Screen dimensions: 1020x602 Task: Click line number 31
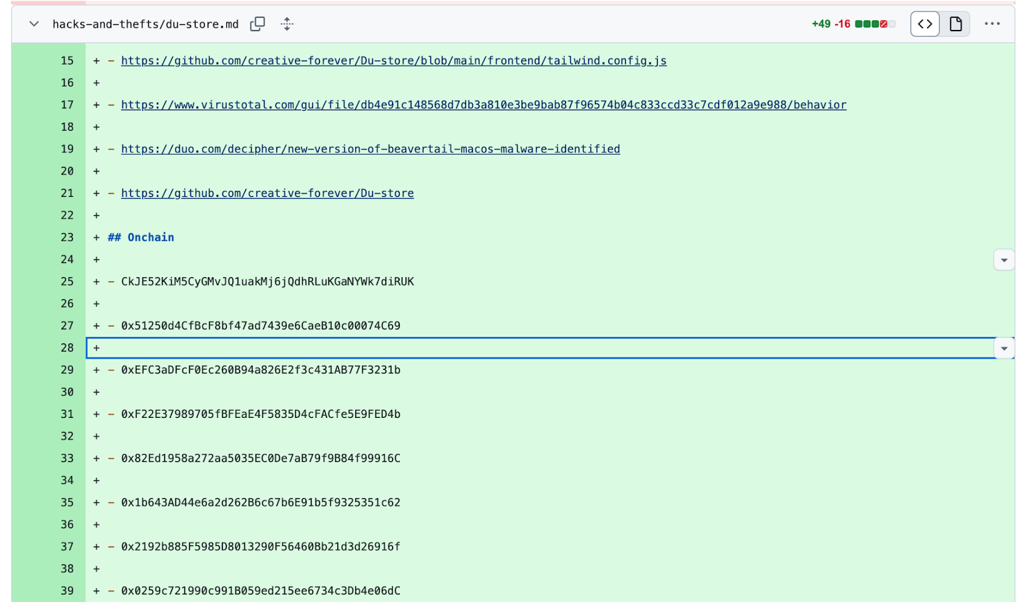(x=67, y=414)
